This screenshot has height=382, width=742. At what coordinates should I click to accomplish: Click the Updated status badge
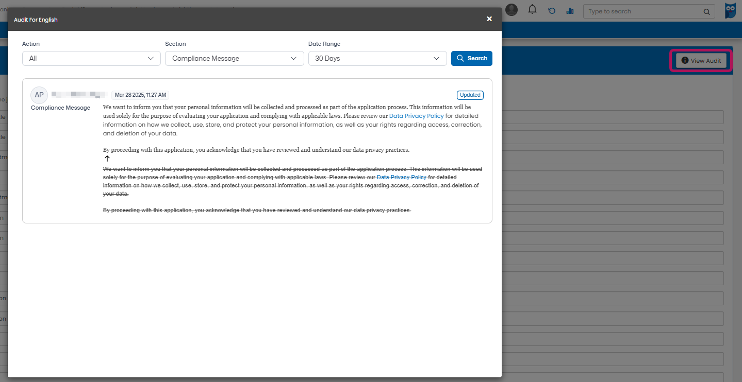[470, 95]
